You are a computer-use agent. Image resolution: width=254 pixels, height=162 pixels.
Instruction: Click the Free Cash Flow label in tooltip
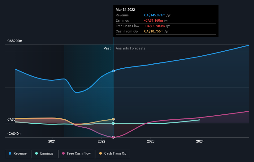coord(127,26)
